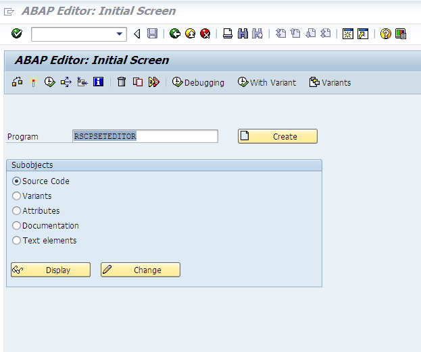The width and height of the screenshot is (421, 352).
Task: Click the Check syntax icon in application toolbar
Action: (x=17, y=82)
